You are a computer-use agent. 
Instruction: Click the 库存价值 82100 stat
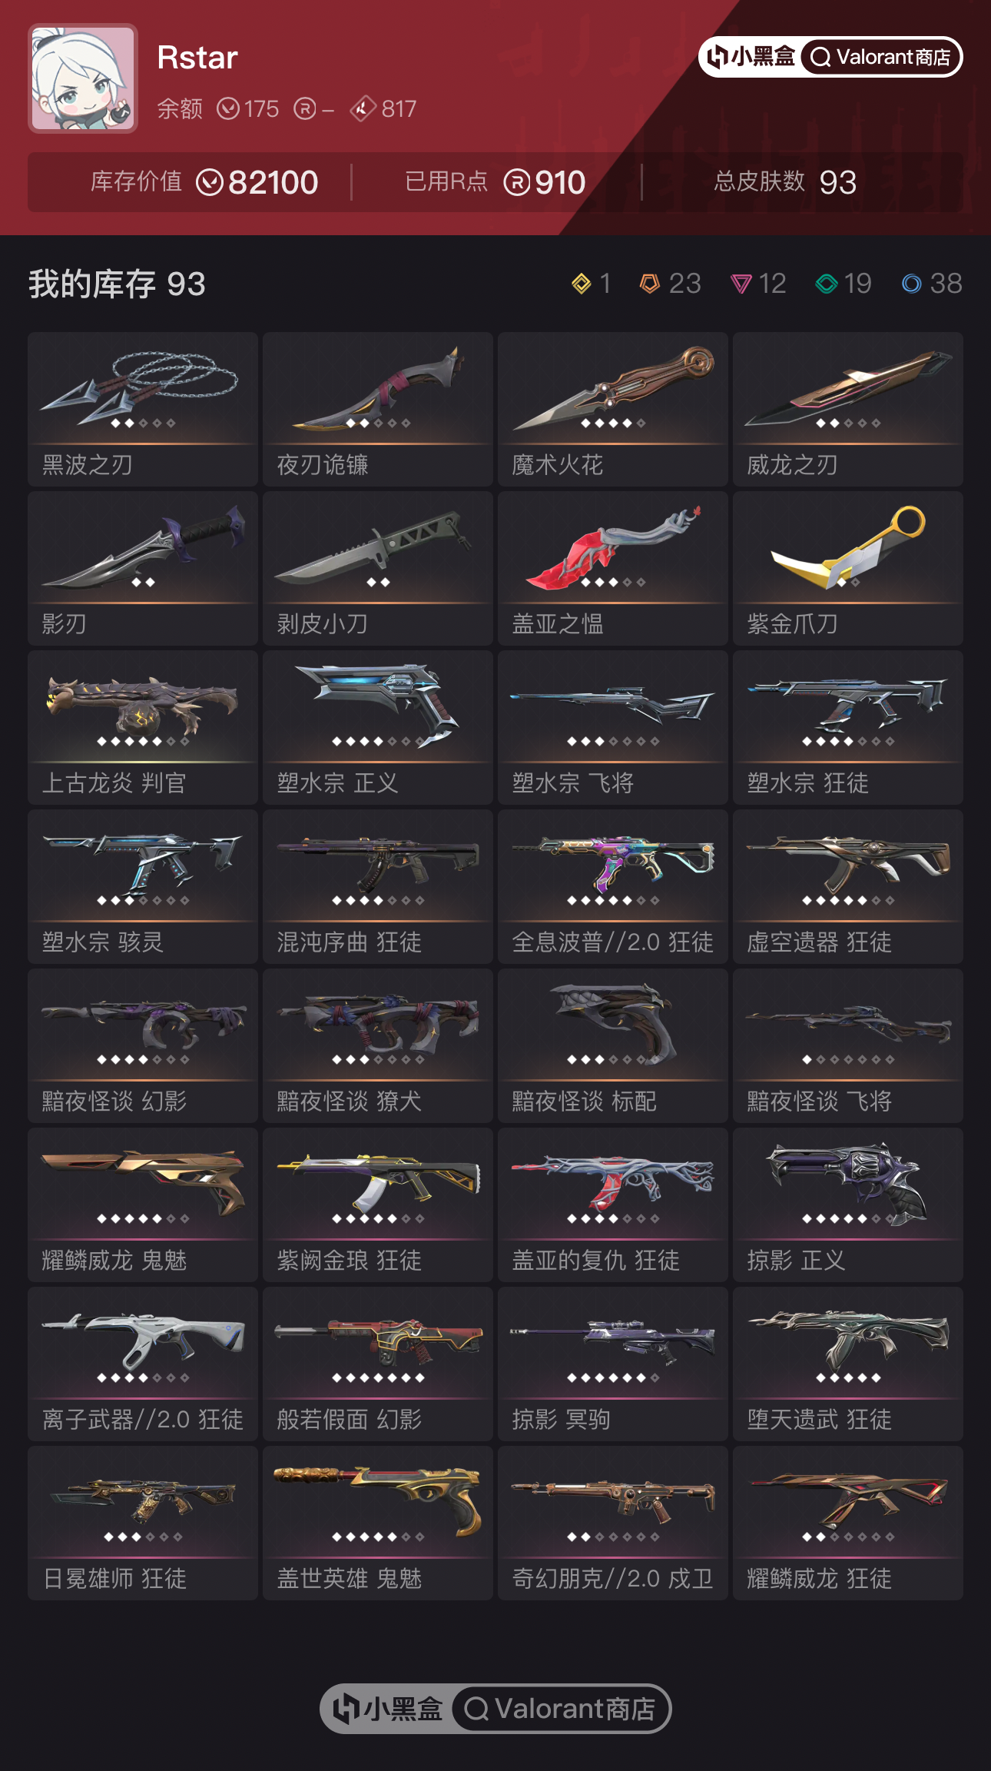coord(204,182)
